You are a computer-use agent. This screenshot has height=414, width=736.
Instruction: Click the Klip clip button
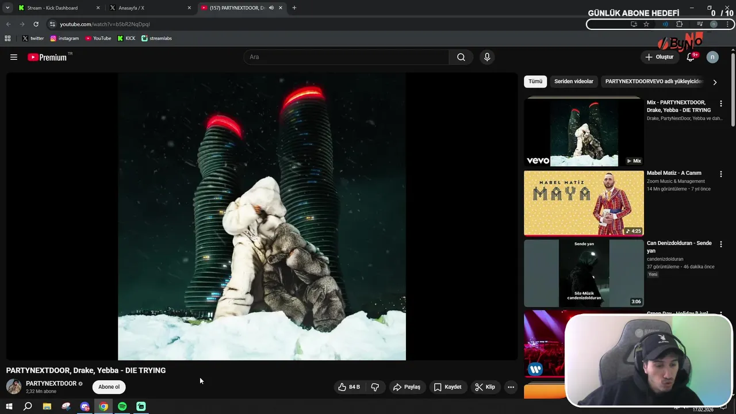point(485,387)
